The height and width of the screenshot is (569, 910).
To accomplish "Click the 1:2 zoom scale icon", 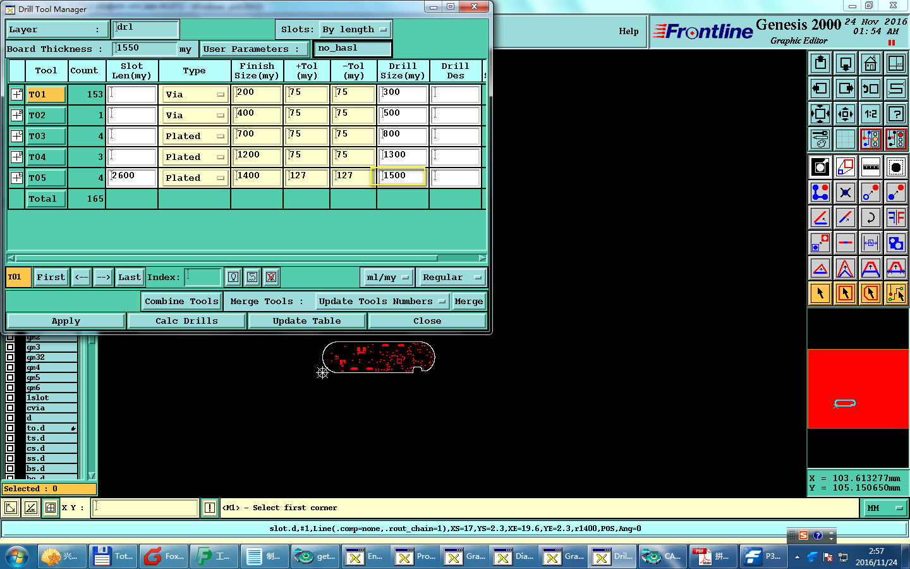I will pyautogui.click(x=871, y=114).
